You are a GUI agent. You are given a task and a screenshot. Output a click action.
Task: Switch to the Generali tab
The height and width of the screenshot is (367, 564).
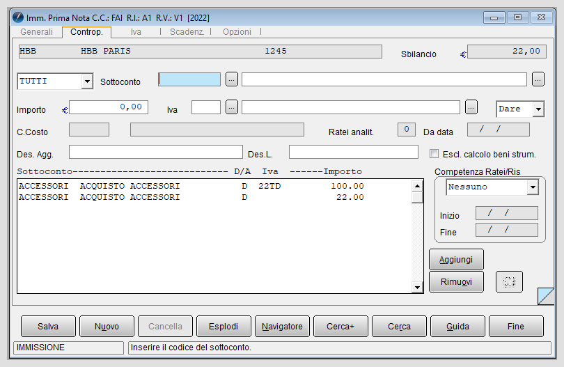coord(36,31)
